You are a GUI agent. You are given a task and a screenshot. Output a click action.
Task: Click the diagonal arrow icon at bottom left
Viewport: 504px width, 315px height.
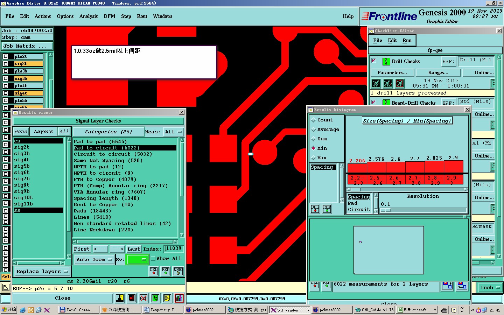(x=6, y=288)
